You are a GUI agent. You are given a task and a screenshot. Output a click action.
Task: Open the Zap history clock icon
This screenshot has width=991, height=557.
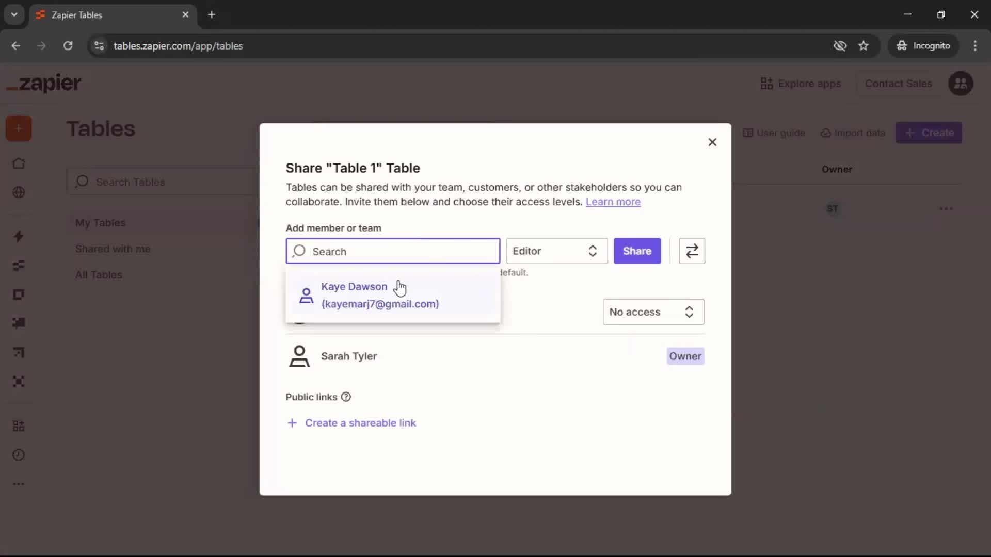coord(19,455)
